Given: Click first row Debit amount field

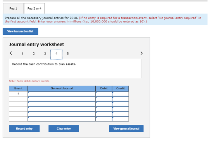Looking at the screenshot, I should pyautogui.click(x=104, y=94).
